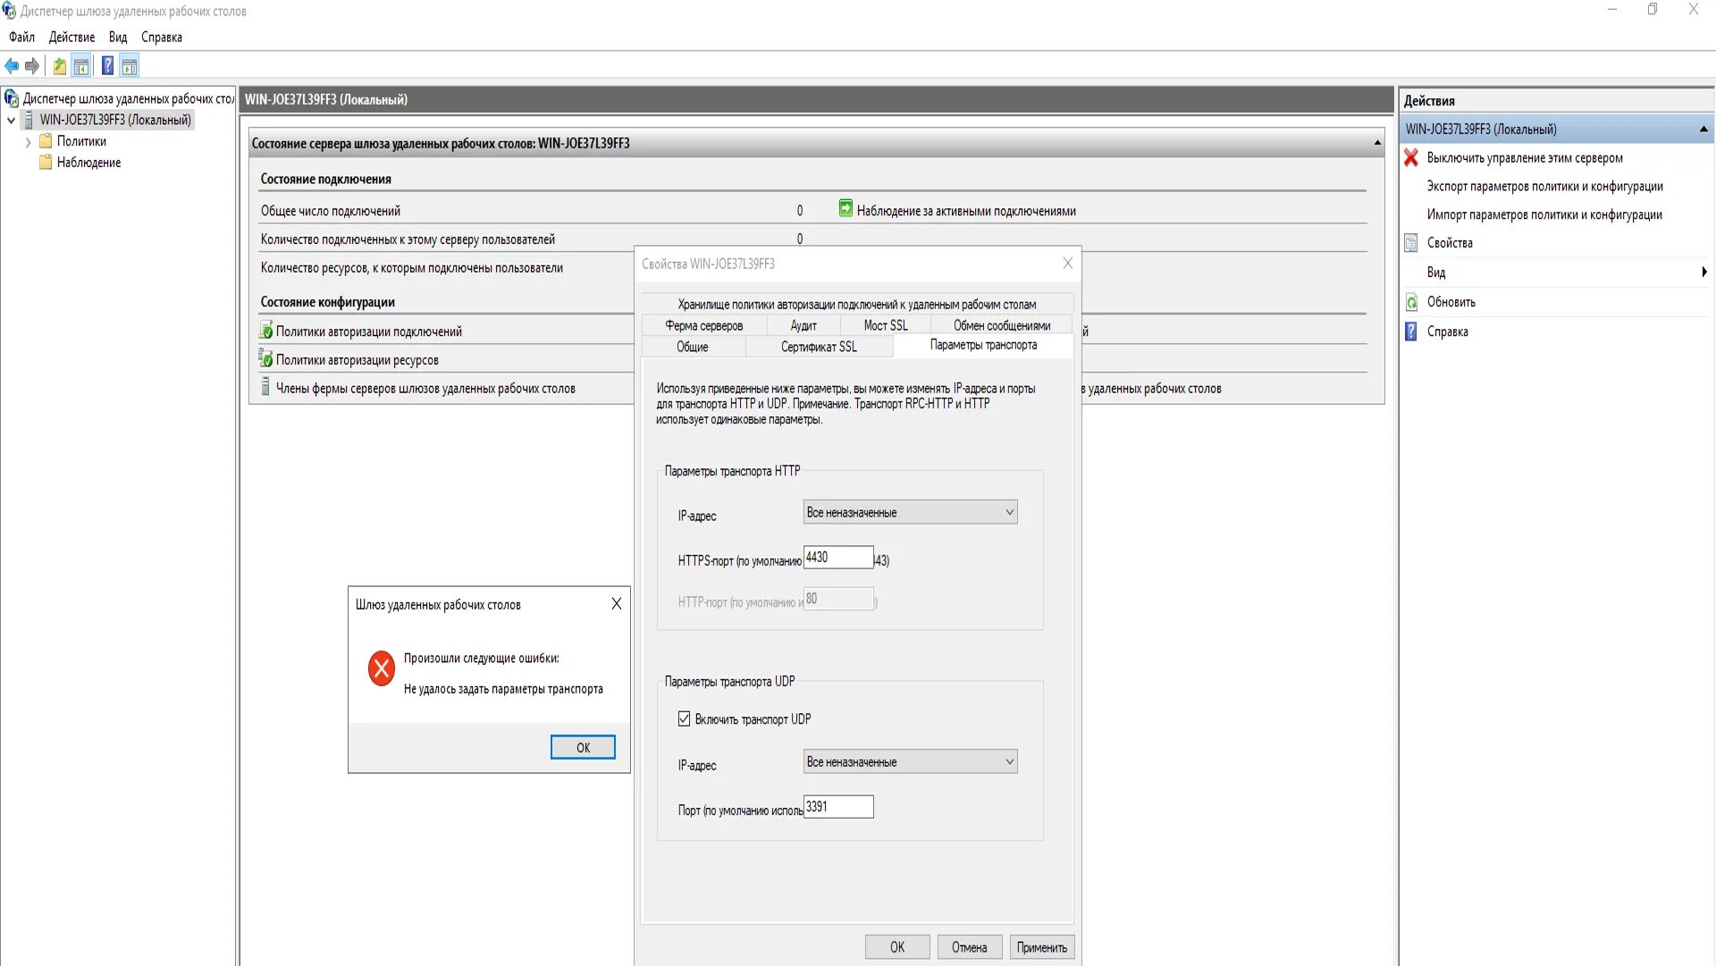Click the blue Help question mark toolbar icon

tap(107, 66)
